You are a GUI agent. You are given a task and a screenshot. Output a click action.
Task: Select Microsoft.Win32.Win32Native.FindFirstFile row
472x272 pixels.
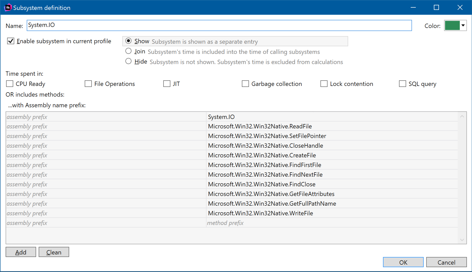(232, 165)
